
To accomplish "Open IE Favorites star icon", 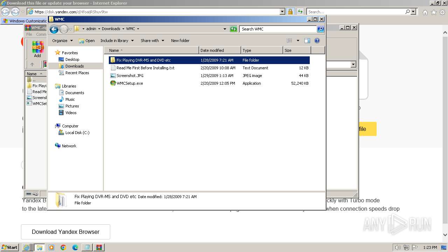I will coord(434,12).
